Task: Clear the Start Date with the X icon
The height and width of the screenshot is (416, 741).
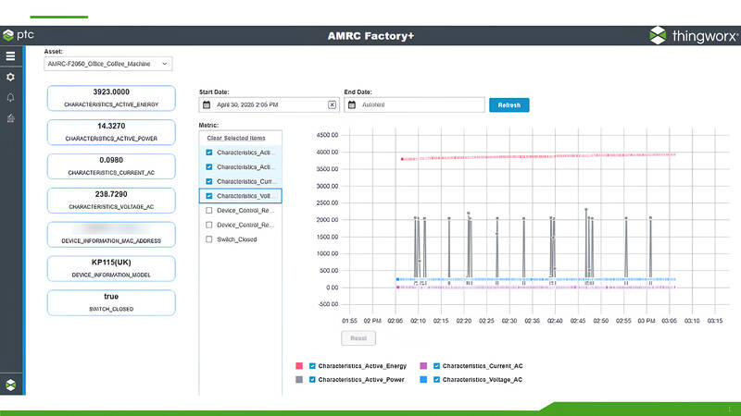Action: pyautogui.click(x=332, y=104)
